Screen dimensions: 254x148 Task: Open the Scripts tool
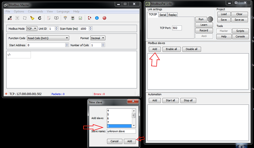[240, 31]
